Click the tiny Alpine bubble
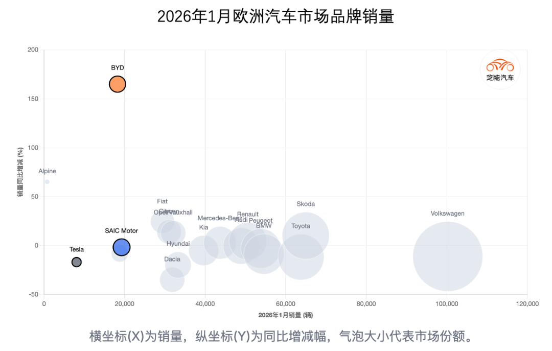Screen dimensions: 552x351 click(x=47, y=182)
